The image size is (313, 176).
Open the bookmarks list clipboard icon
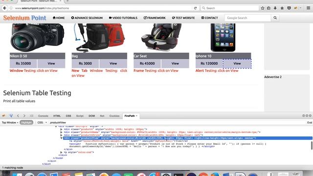[268, 8]
